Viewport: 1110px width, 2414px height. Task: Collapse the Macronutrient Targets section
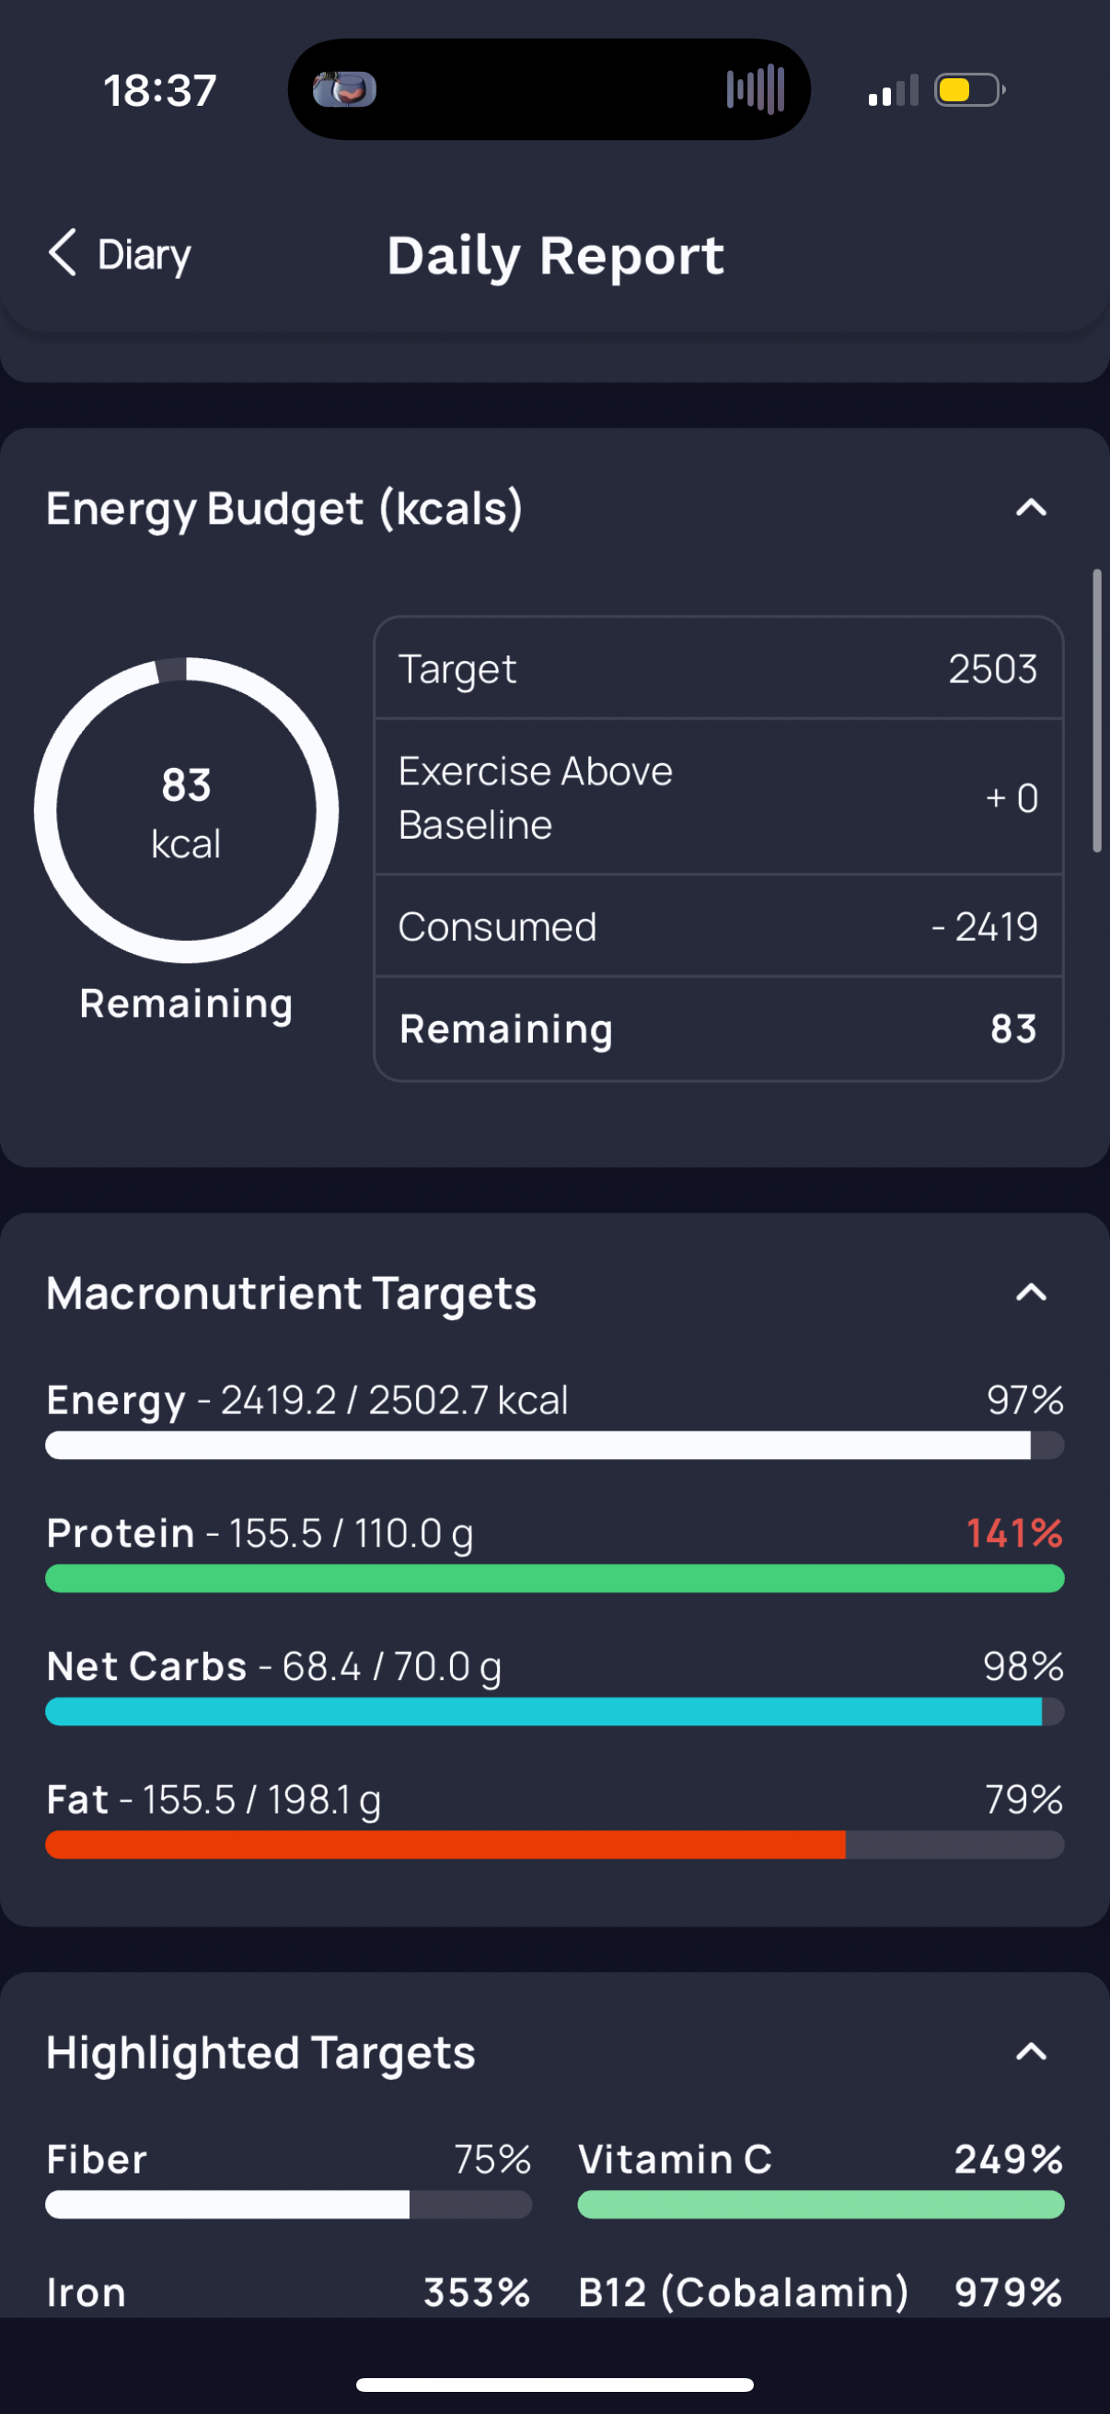pyautogui.click(x=1032, y=1294)
